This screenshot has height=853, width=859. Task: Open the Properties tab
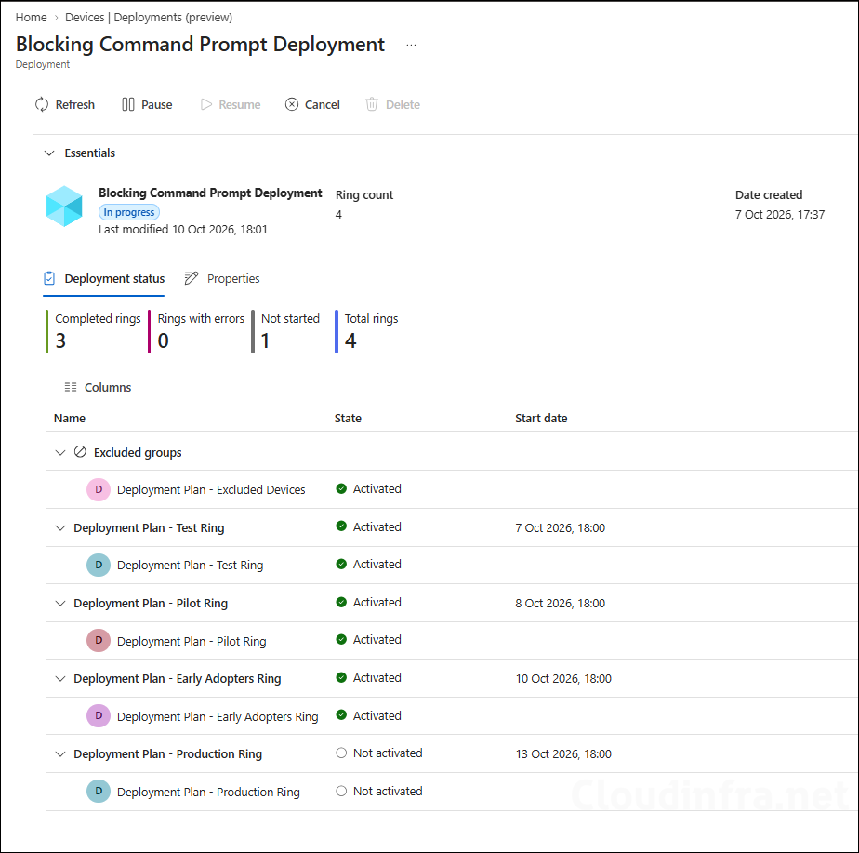click(222, 278)
